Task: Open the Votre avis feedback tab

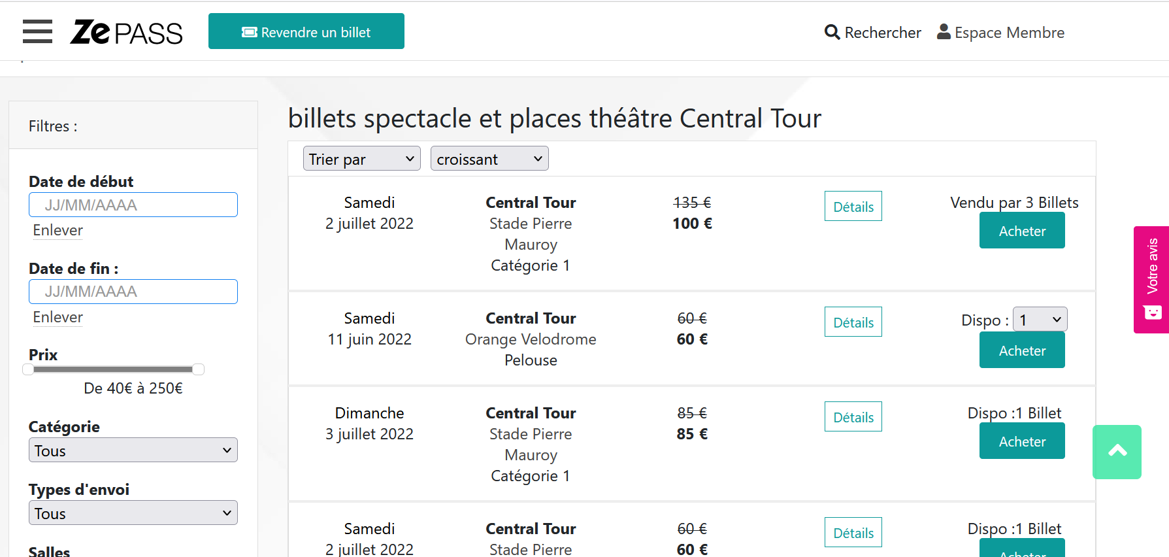Action: pos(1151,280)
